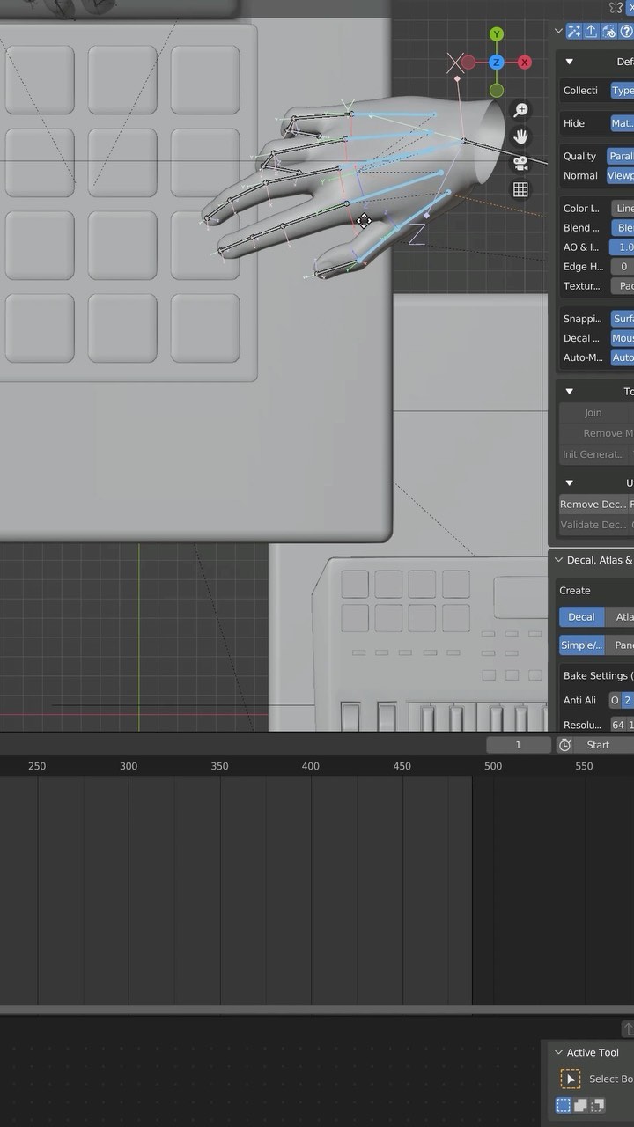634x1127 pixels.
Task: Click the upload arrow icon in panel header
Action: coord(591,31)
